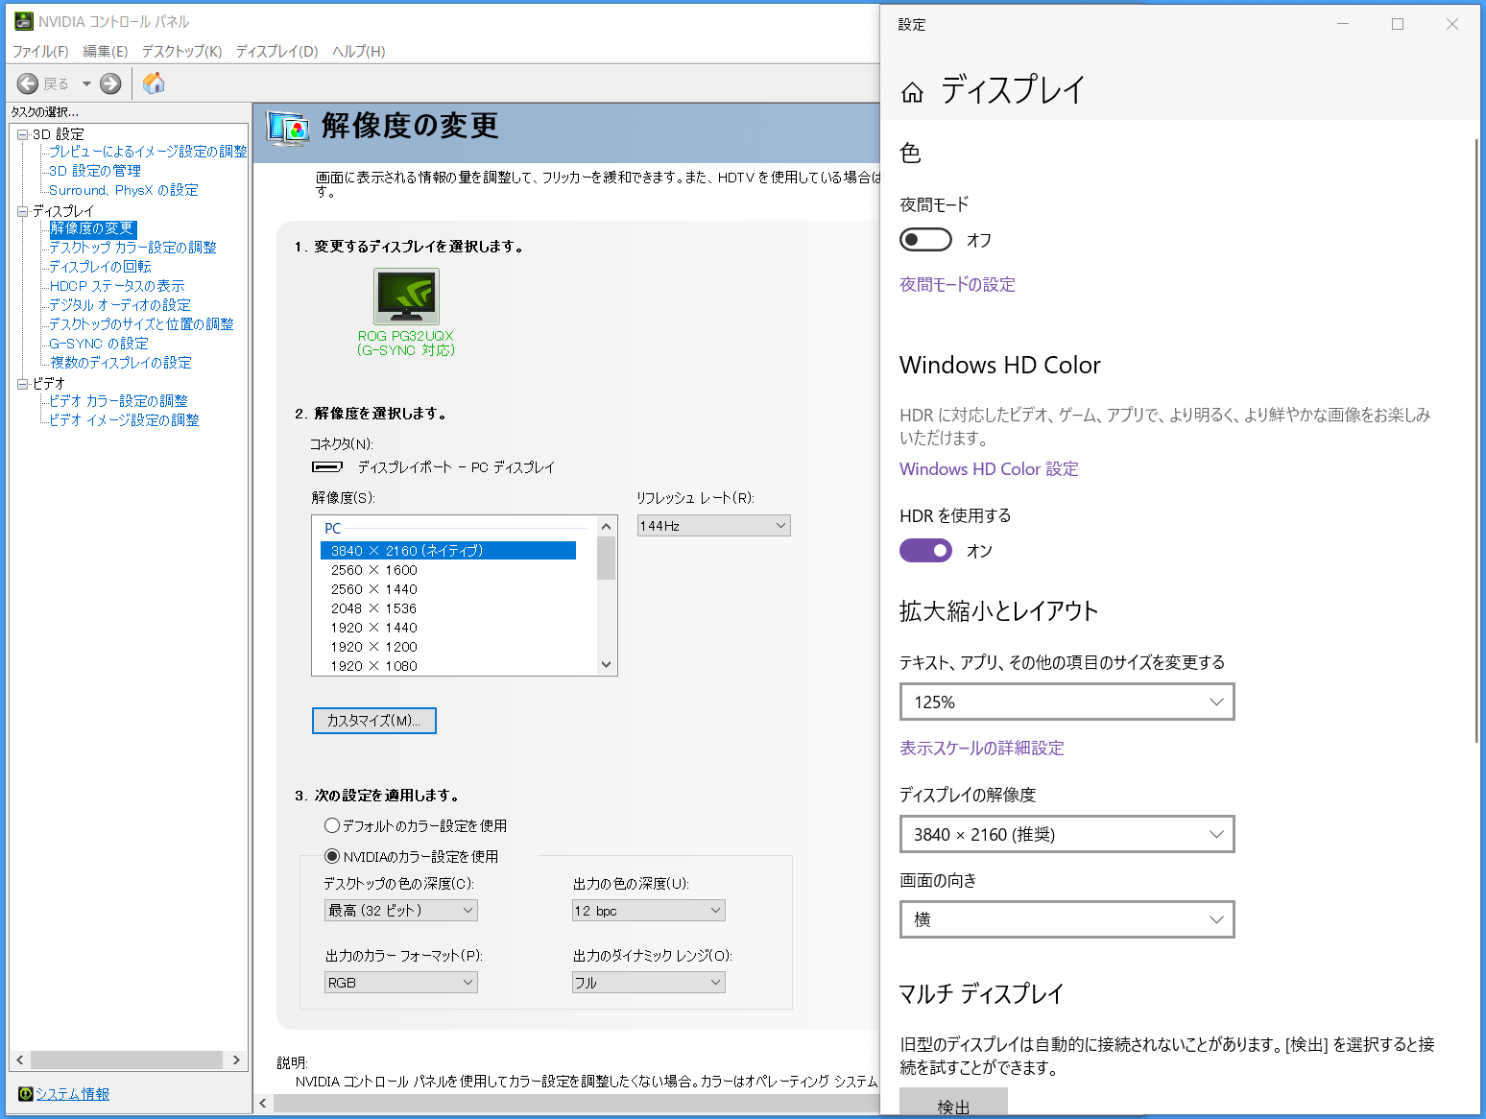
Task: Click the NVIDIA Control Panel title icon
Action: pos(24,21)
